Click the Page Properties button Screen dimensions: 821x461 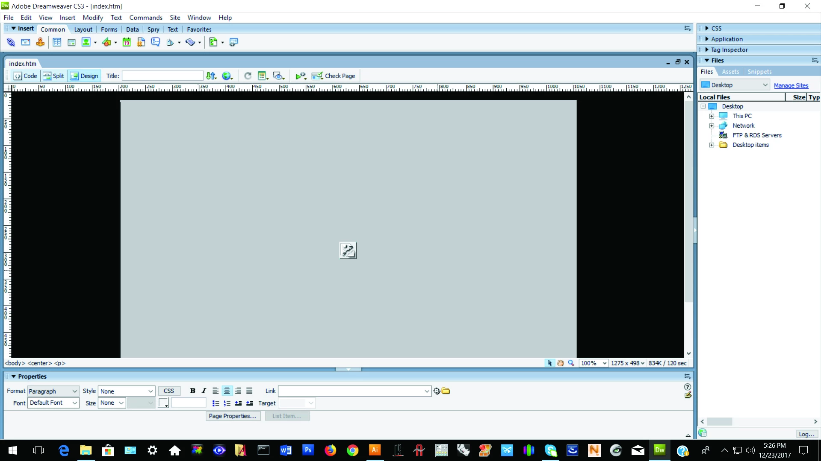click(232, 416)
